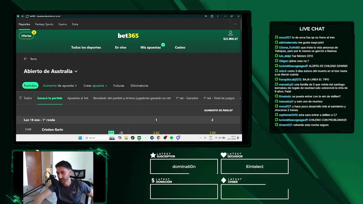
Task: Collapse the top product bar chevron
Action: 235,24
